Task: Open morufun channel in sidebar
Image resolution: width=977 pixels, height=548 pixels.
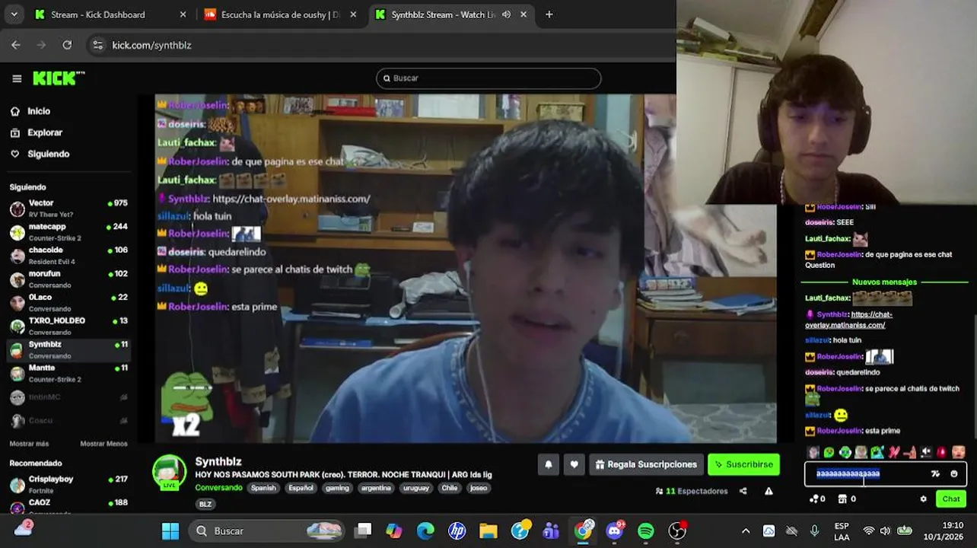Action: click(x=68, y=279)
